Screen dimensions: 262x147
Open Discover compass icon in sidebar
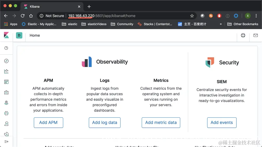pos(6,61)
